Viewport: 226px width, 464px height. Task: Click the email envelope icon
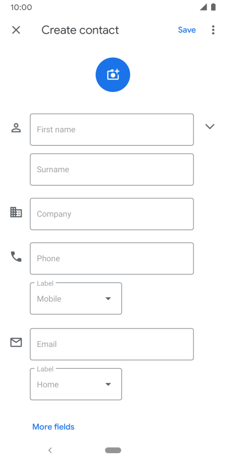click(16, 342)
